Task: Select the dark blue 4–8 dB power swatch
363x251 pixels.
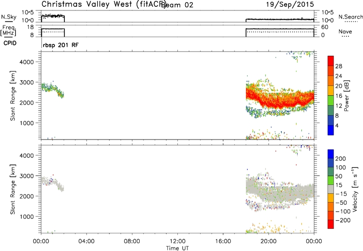Action: click(x=331, y=120)
